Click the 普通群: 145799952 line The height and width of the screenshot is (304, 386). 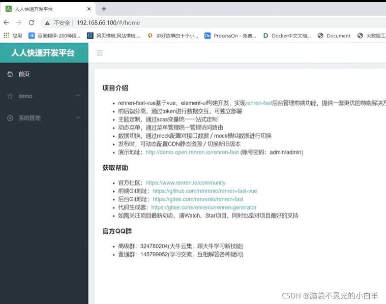pos(181,254)
